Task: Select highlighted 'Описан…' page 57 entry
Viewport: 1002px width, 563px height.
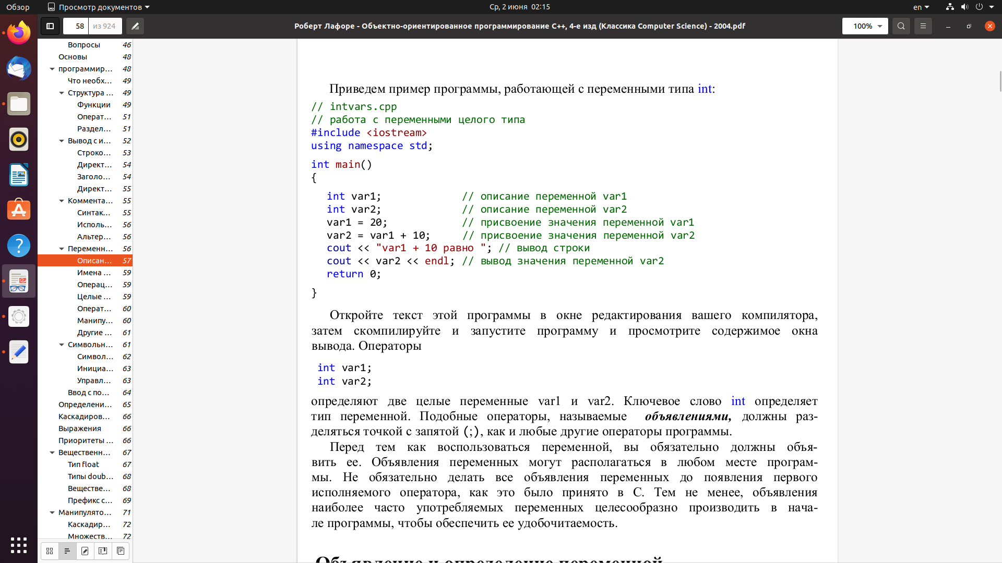Action: click(85, 261)
